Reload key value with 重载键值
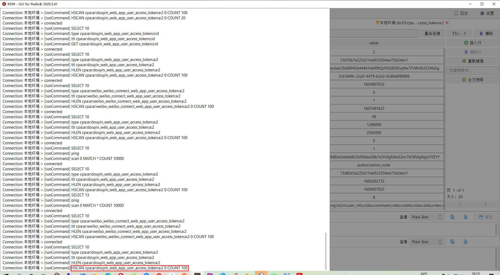This screenshot has width=500, height=275. (472, 61)
